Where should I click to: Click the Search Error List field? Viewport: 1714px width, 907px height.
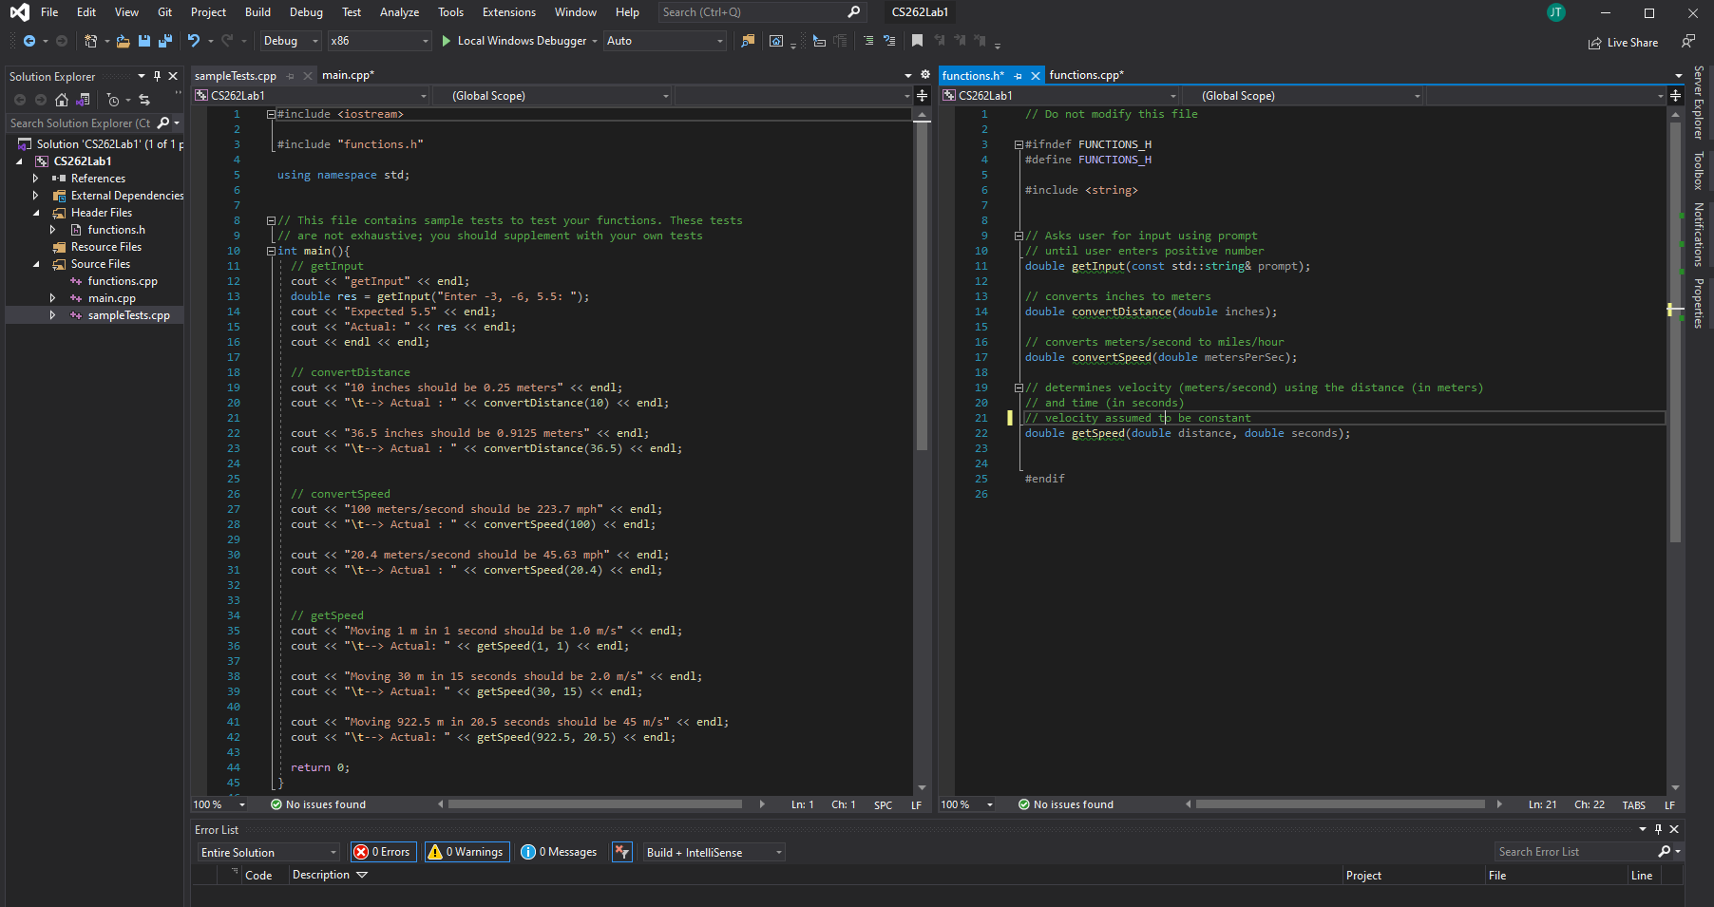pyautogui.click(x=1573, y=852)
